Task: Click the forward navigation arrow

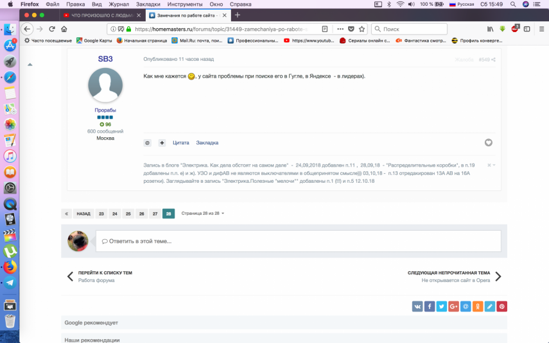Action: (40, 29)
